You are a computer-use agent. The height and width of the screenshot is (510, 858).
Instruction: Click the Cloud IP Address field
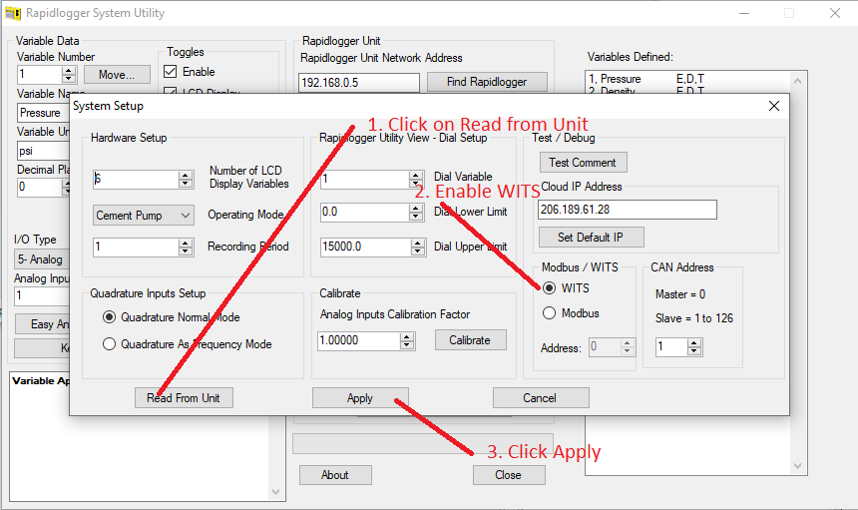[628, 210]
